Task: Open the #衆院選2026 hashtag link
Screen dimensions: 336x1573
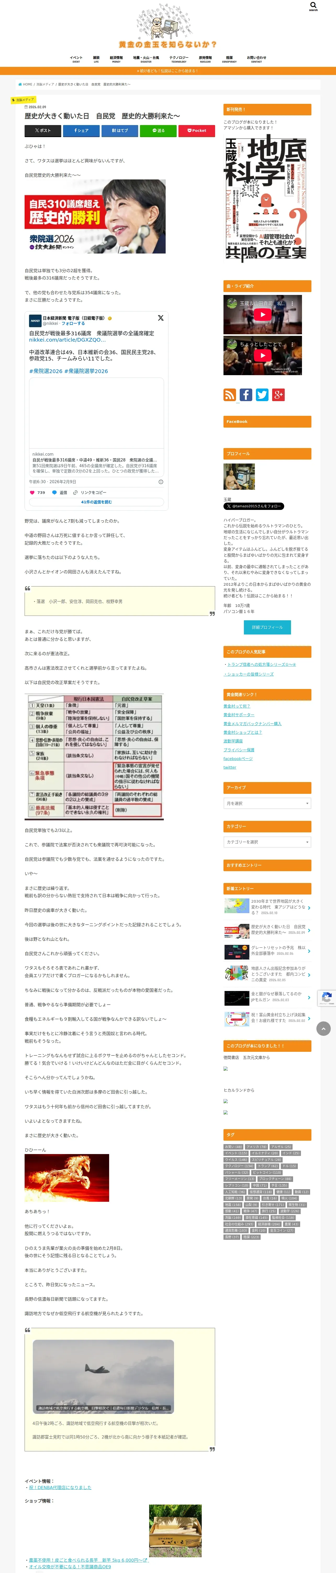Action: 46,371
